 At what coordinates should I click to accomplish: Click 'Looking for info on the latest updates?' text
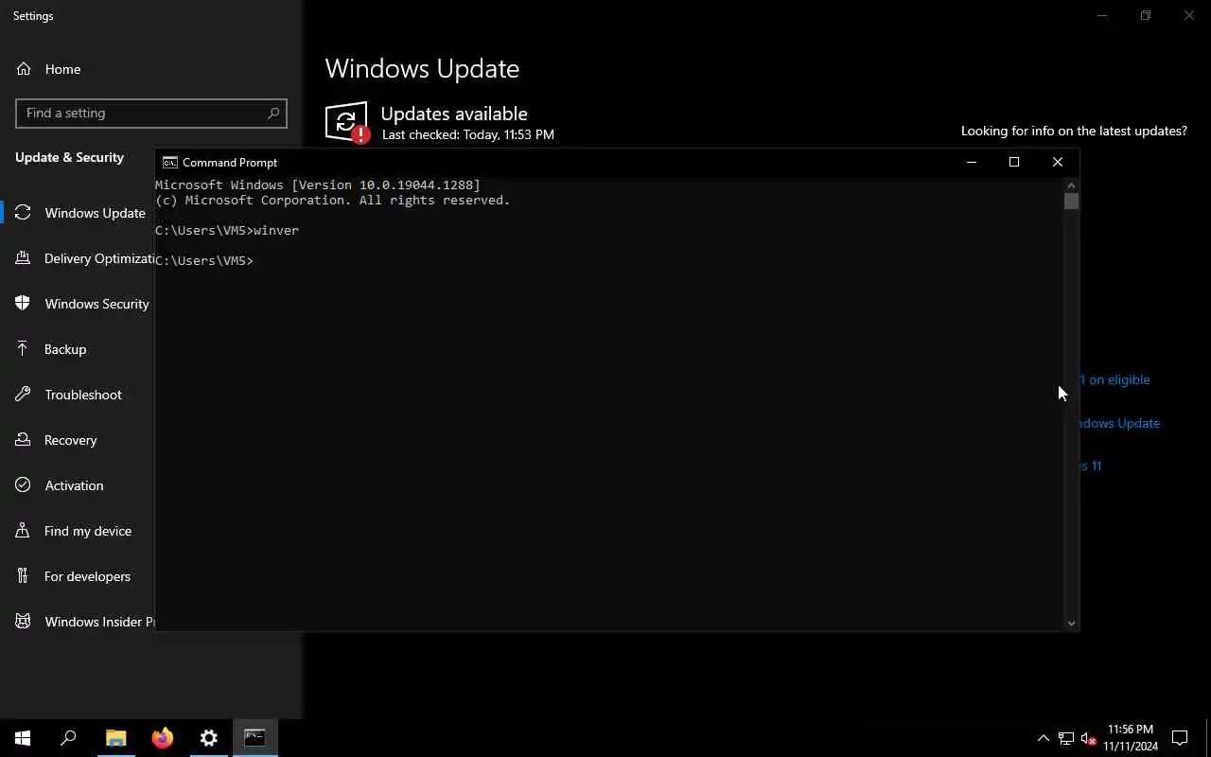(x=1074, y=131)
